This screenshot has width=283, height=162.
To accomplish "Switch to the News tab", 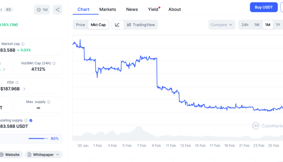I will pos(132,9).
